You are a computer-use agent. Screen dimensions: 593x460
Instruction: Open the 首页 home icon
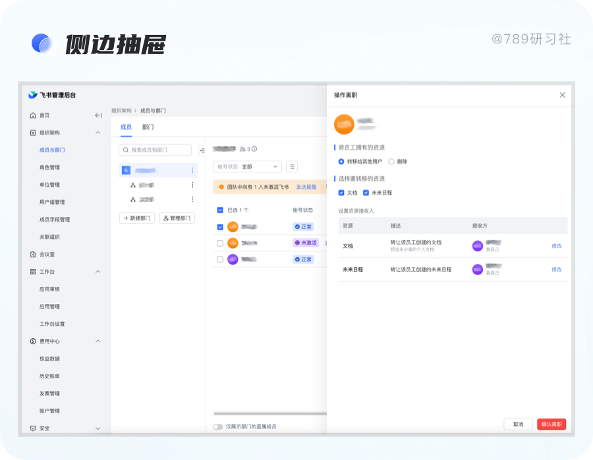pyautogui.click(x=33, y=115)
